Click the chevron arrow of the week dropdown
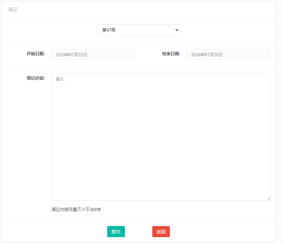Screen dimensions: 283x243 click(x=177, y=30)
